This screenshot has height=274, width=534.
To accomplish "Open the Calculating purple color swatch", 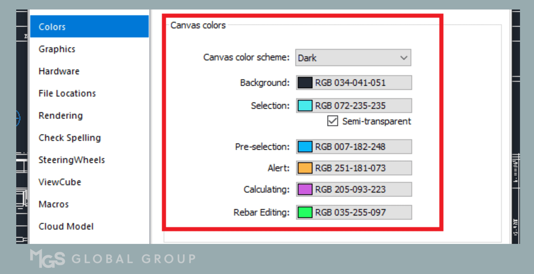I will [305, 189].
